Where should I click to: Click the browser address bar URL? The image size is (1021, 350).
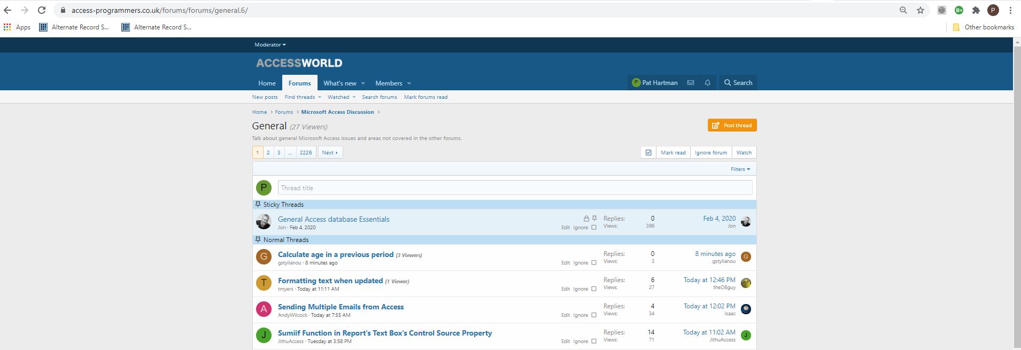[160, 10]
